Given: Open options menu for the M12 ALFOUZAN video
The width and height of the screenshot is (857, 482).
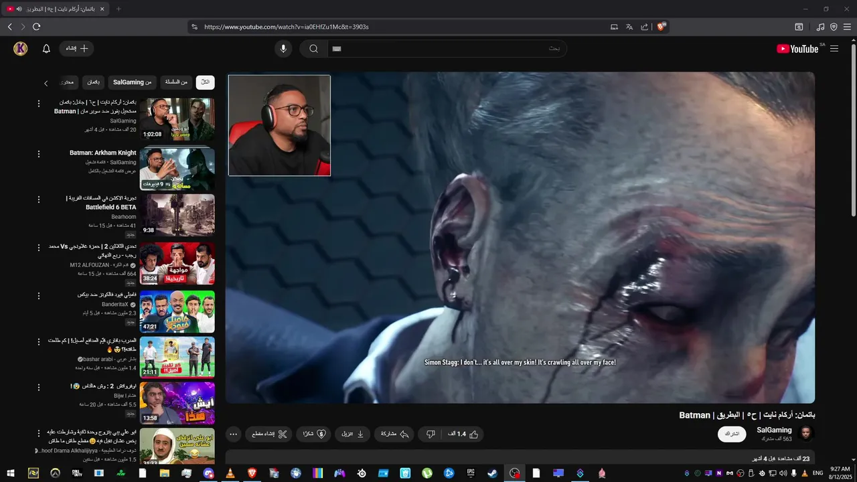Looking at the screenshot, I should point(39,248).
